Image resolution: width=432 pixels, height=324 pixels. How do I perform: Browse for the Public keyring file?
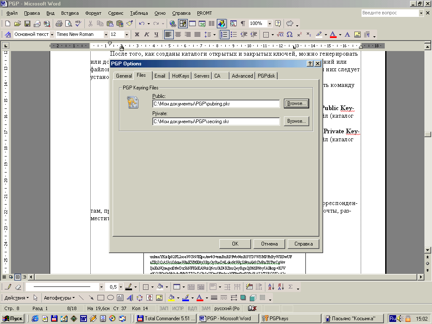tap(297, 104)
